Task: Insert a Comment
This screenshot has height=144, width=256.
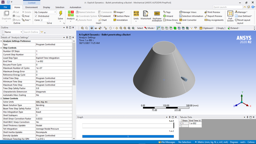Action: click(x=105, y=16)
